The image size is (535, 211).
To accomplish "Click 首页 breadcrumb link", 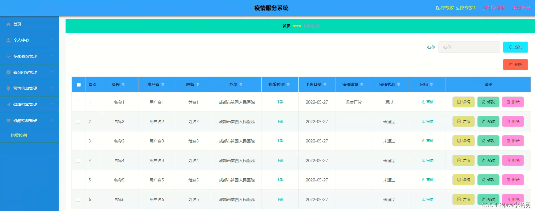I will [x=286, y=26].
